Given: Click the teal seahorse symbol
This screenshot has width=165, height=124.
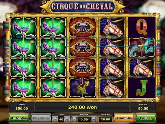Looking at the screenshot, I should click(x=142, y=47).
